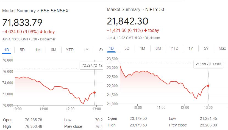Select the 5D tab on BSE SENSEX chart
The width and height of the screenshot is (228, 130).
pos(22,50)
